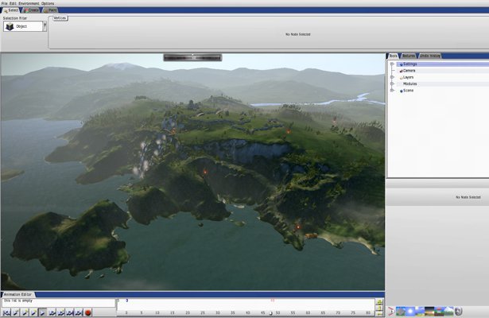Expand the Scene tree node
This screenshot has height=318, width=489.
pos(392,90)
